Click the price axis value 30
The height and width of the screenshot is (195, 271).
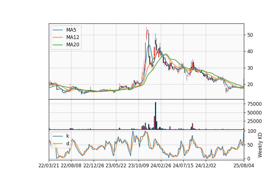(250, 68)
